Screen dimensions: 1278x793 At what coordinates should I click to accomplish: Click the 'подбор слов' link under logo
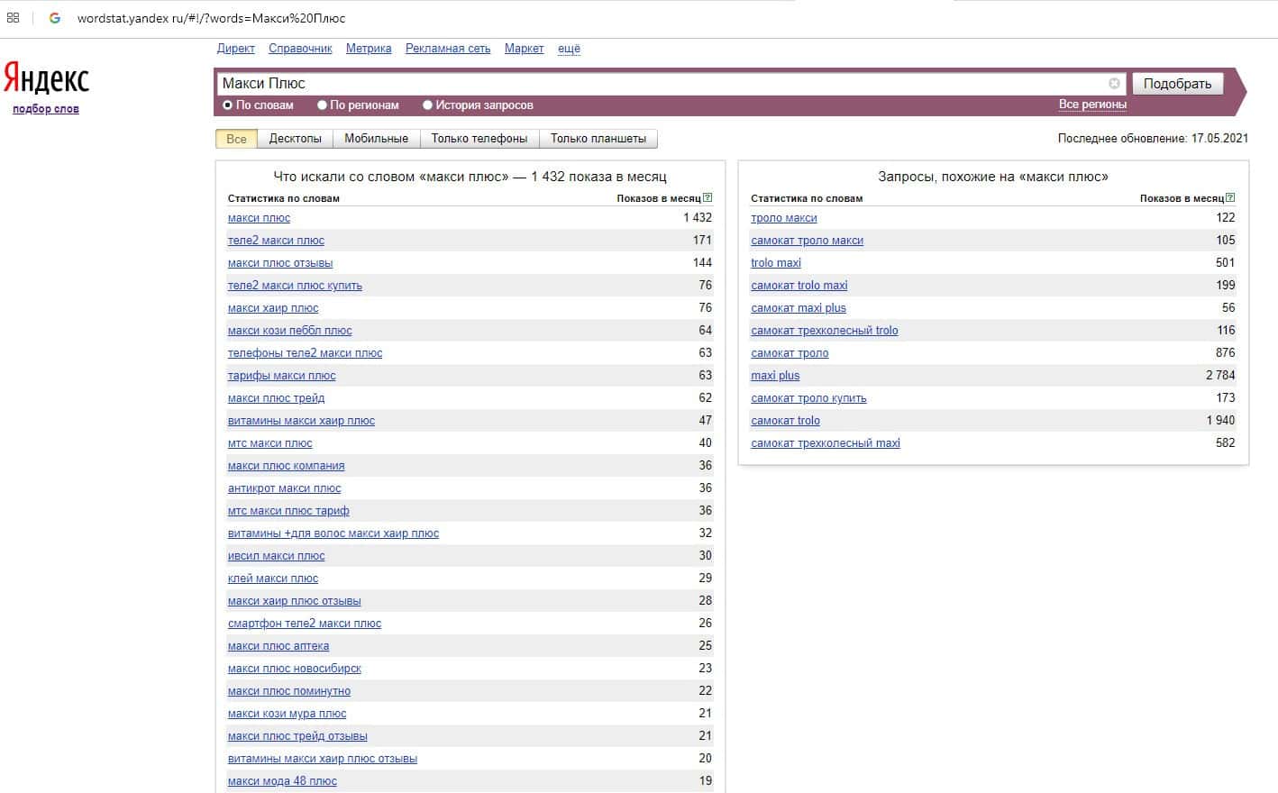46,109
